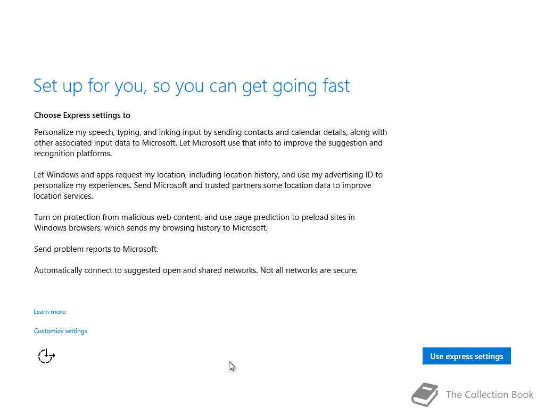The width and height of the screenshot is (545, 408).
Task: Open the Customize settings link
Action: 61,331
